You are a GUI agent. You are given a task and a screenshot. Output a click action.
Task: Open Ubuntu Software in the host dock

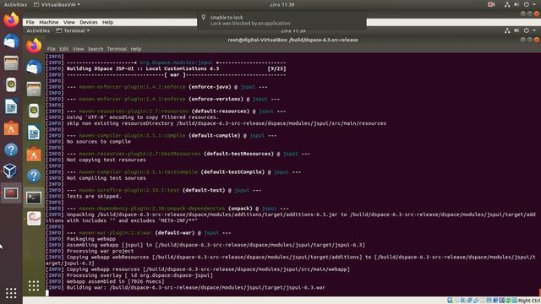pos(11,128)
